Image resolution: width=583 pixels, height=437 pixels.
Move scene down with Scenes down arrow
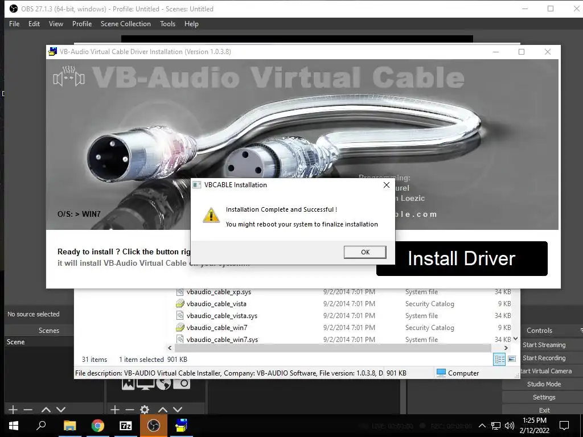point(61,410)
